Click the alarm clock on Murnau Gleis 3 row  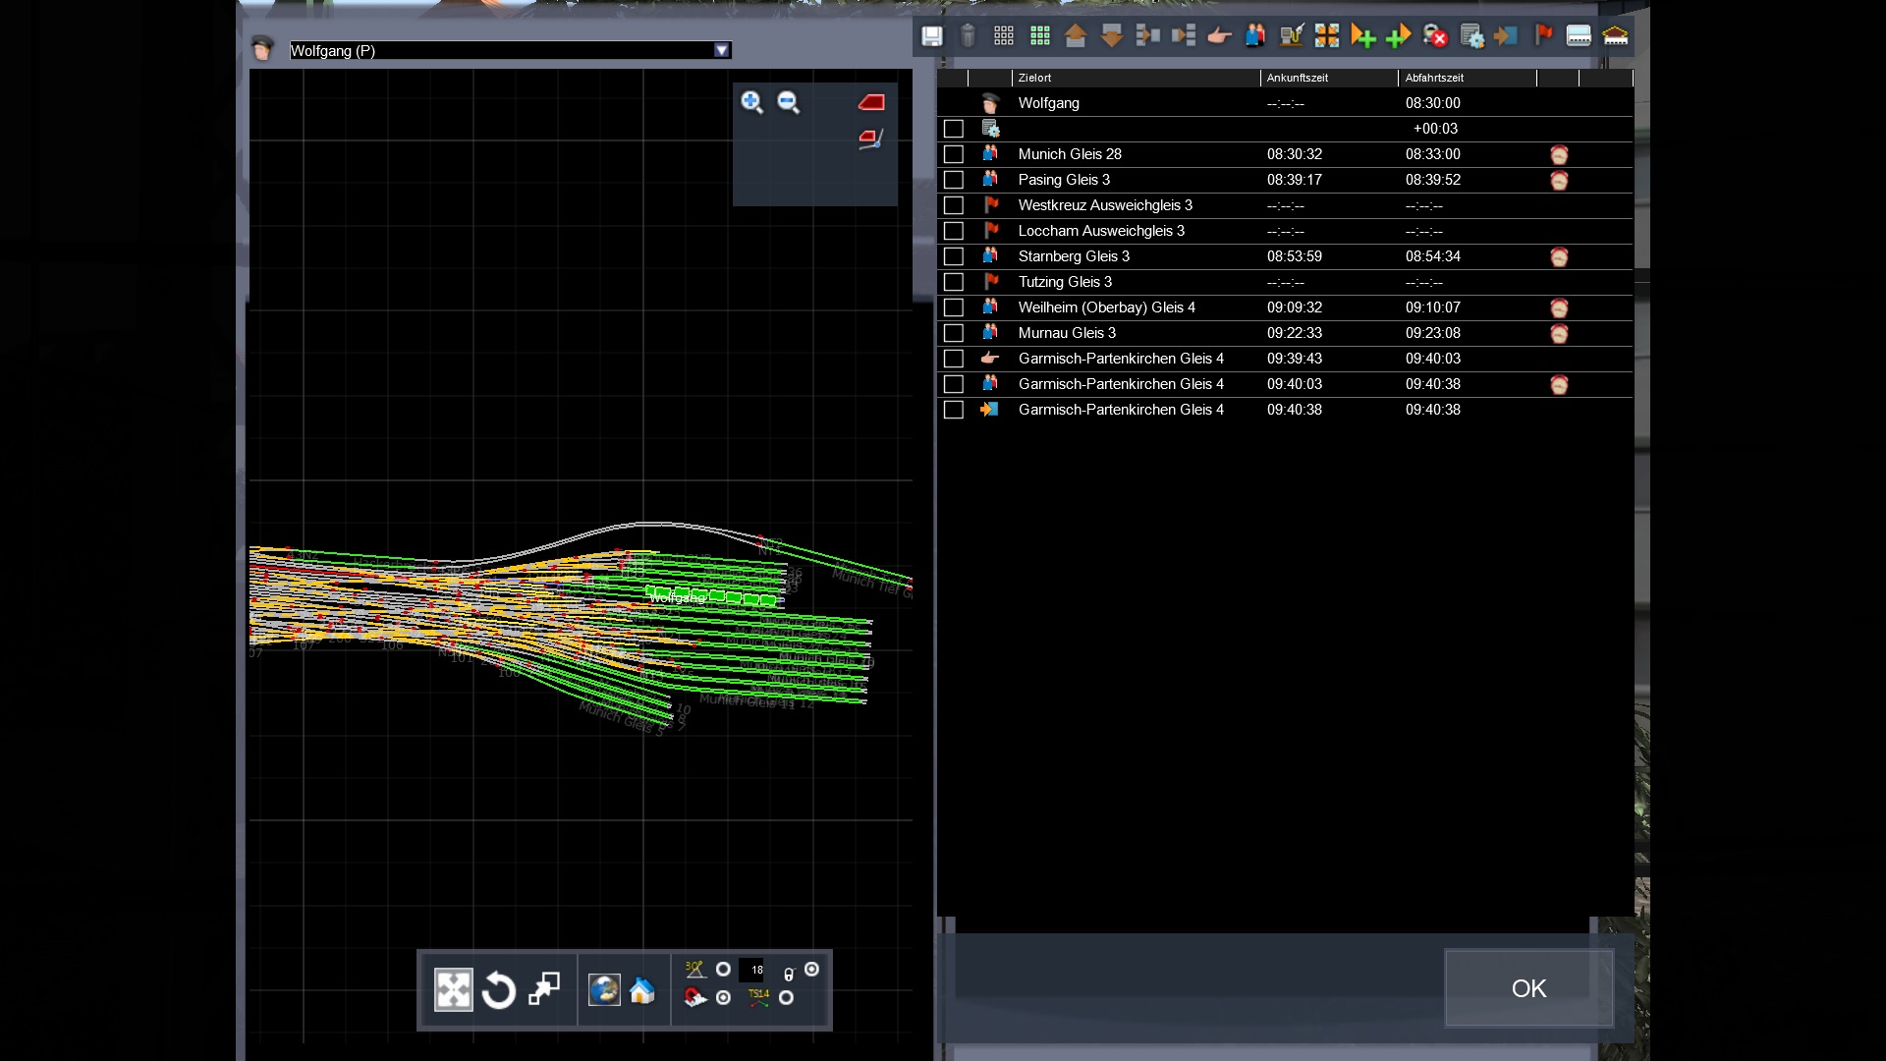(x=1559, y=333)
